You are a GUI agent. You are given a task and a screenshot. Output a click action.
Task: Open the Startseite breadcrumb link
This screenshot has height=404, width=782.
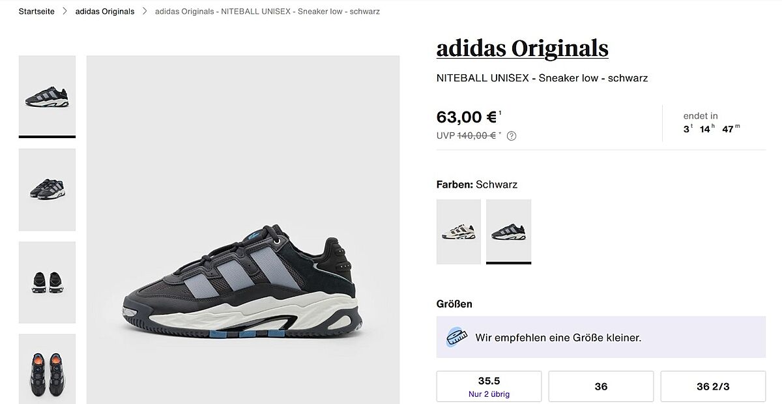point(36,11)
